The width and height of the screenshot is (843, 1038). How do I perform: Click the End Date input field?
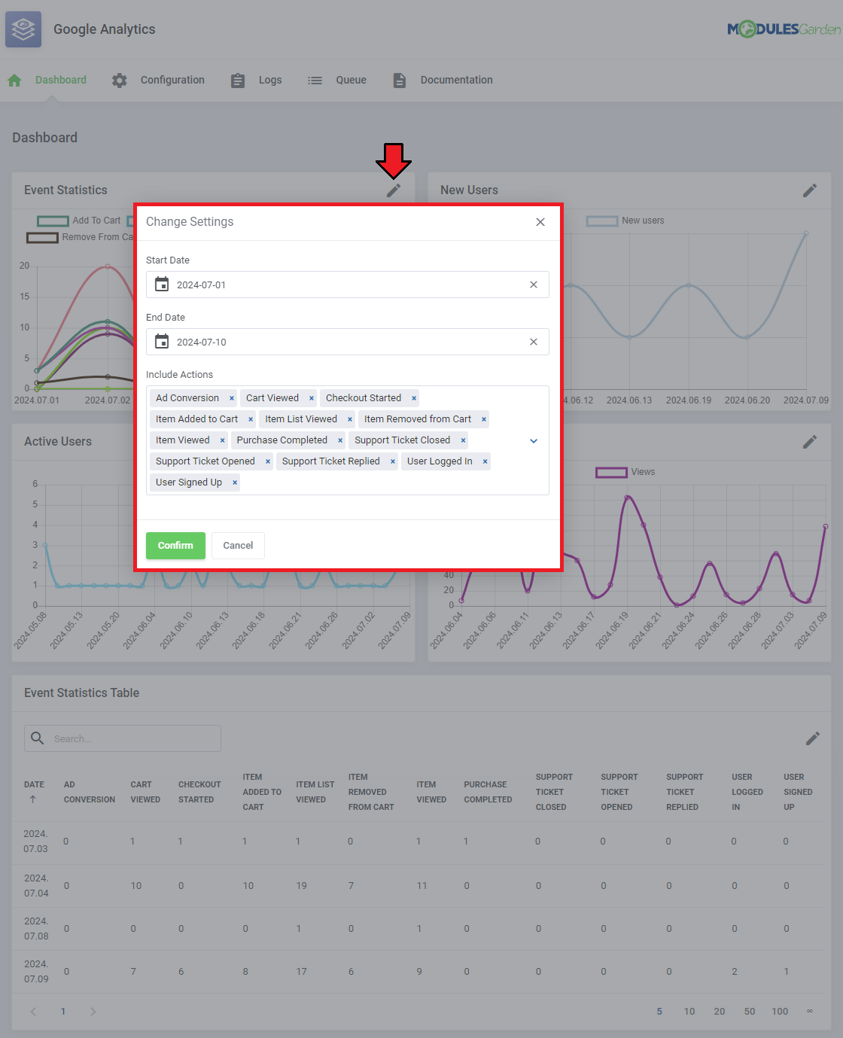coord(348,342)
